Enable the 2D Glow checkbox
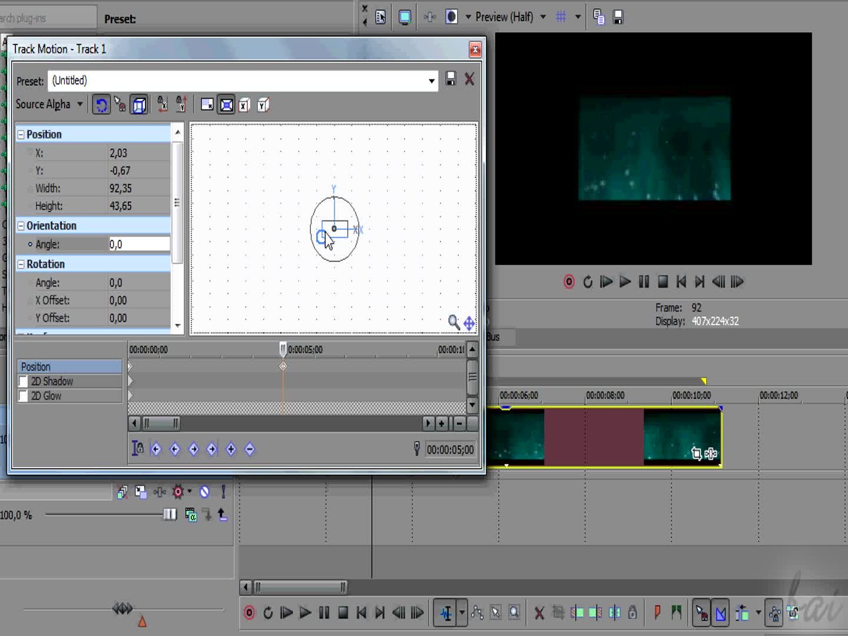Viewport: 848px width, 636px height. 23,396
